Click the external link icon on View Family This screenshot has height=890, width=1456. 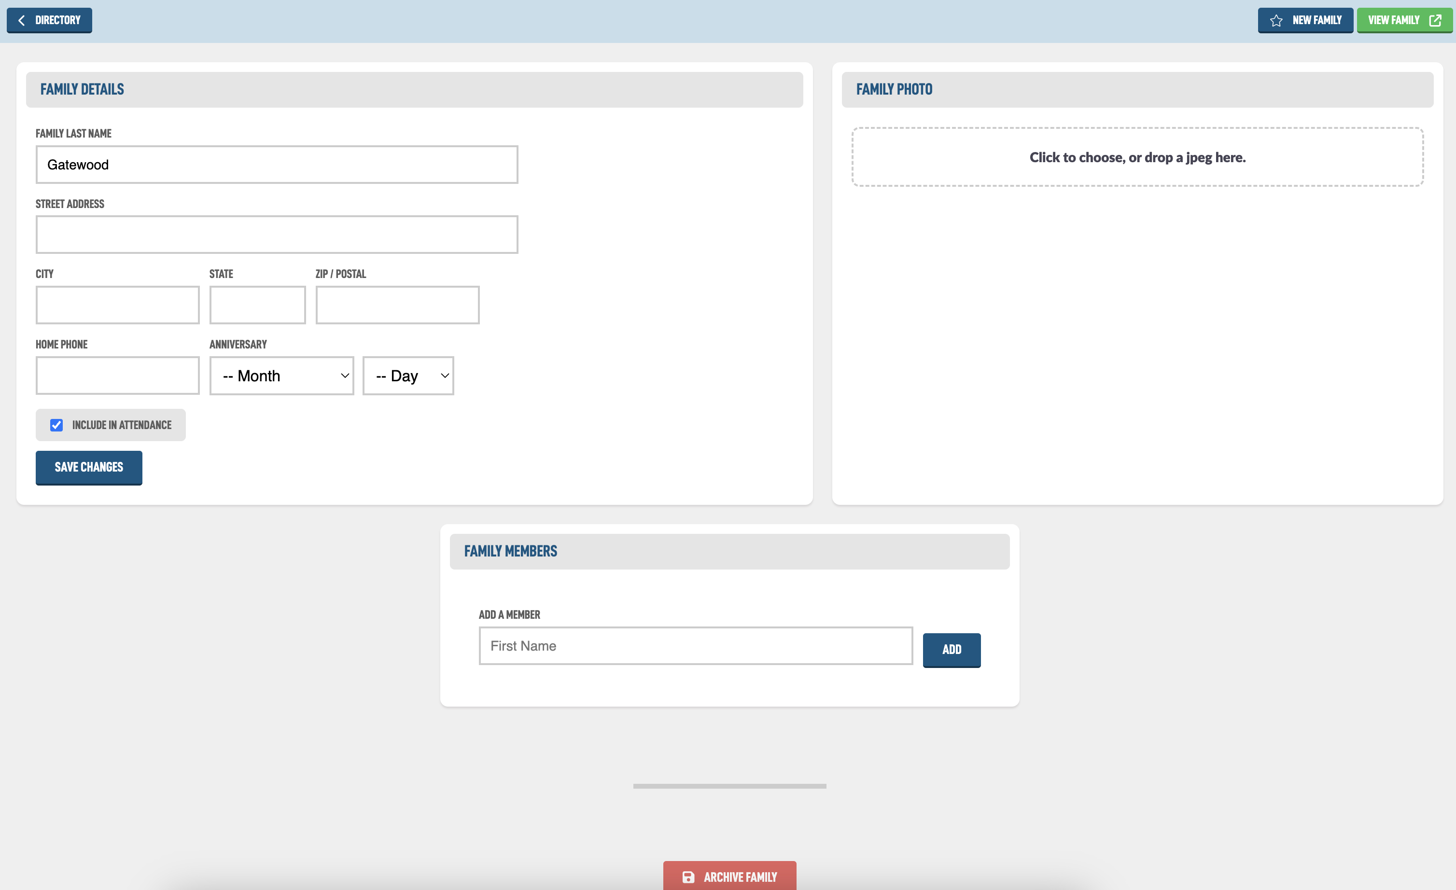tap(1435, 21)
